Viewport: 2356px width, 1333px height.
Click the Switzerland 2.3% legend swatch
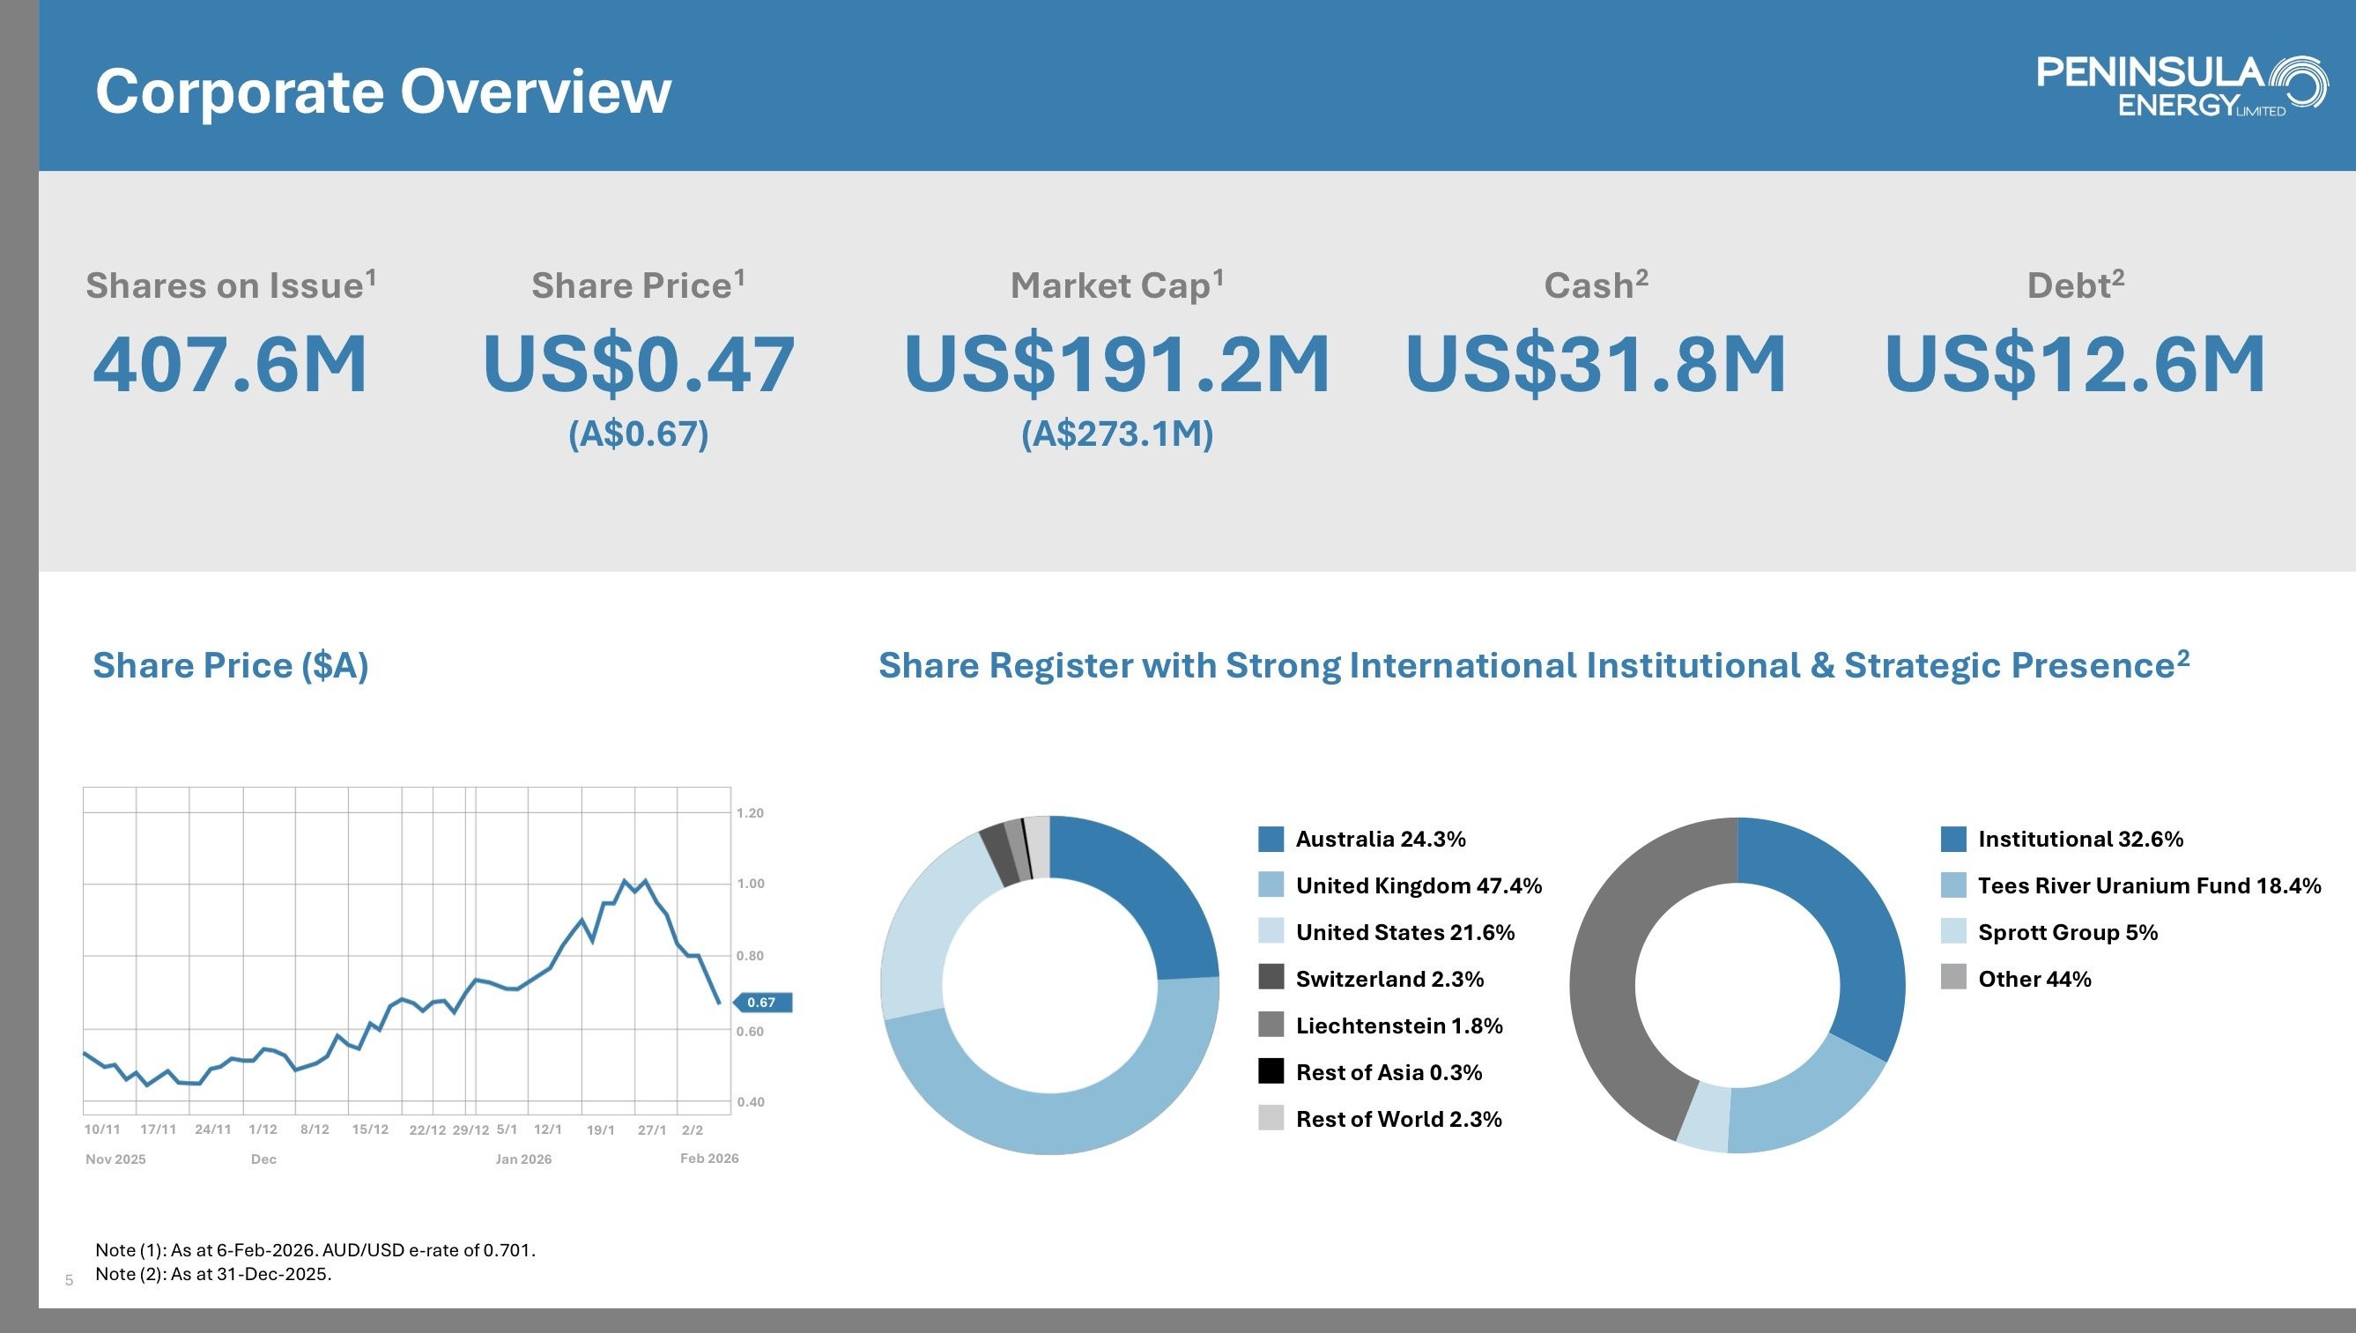tap(1271, 978)
